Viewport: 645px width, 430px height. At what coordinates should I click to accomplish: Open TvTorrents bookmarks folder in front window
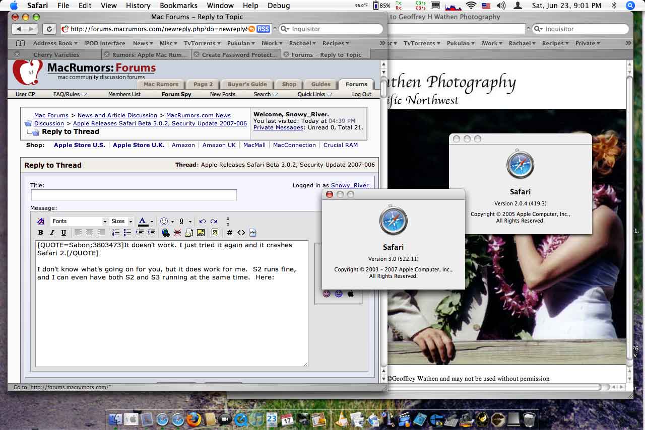[x=203, y=43]
